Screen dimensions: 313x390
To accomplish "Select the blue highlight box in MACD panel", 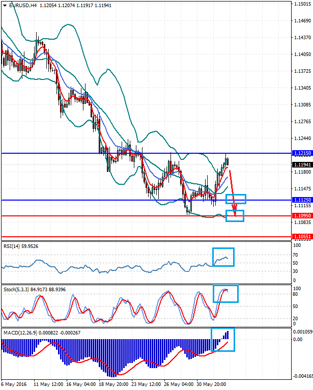I will click(223, 340).
